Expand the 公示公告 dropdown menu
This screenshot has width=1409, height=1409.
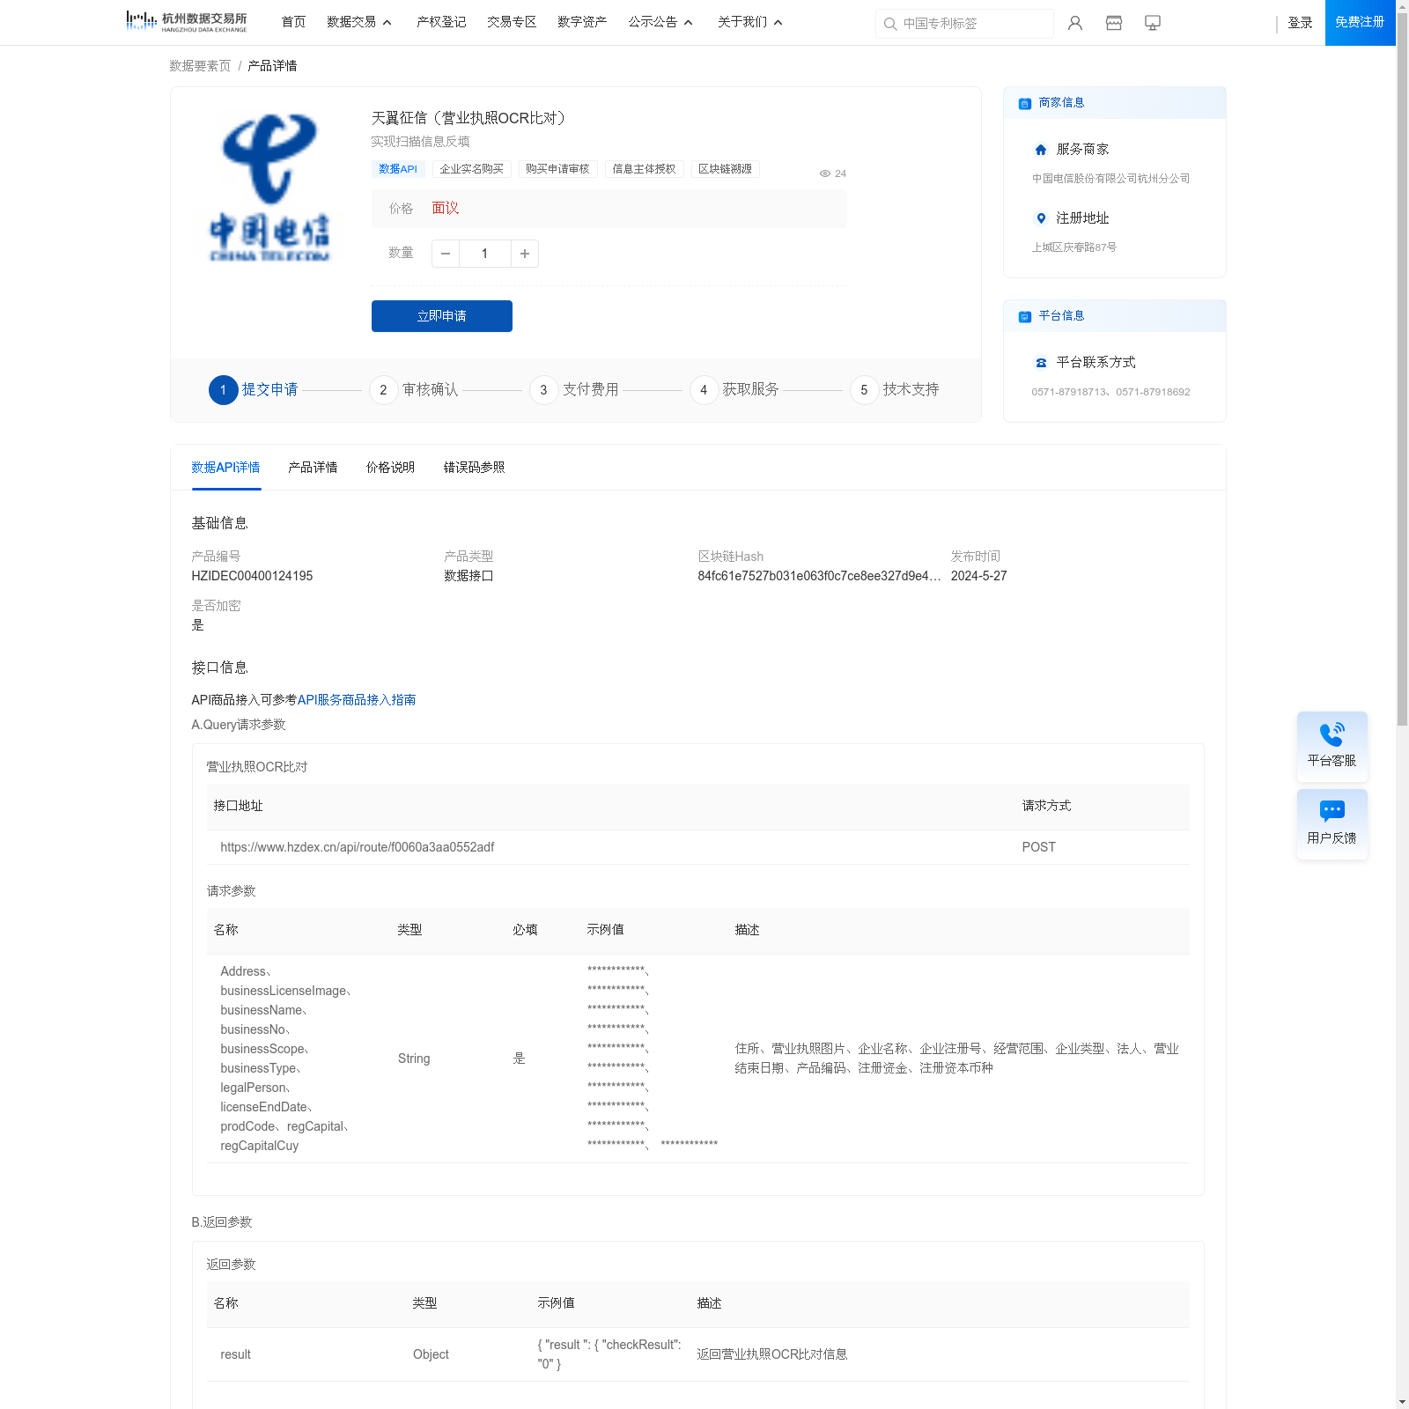660,22
